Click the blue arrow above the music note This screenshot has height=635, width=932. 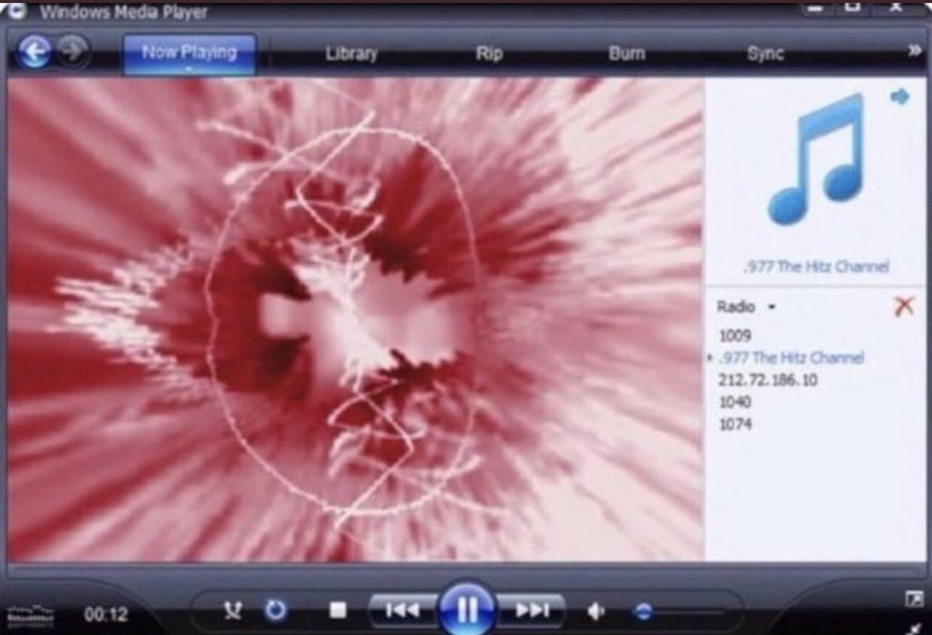click(x=900, y=97)
